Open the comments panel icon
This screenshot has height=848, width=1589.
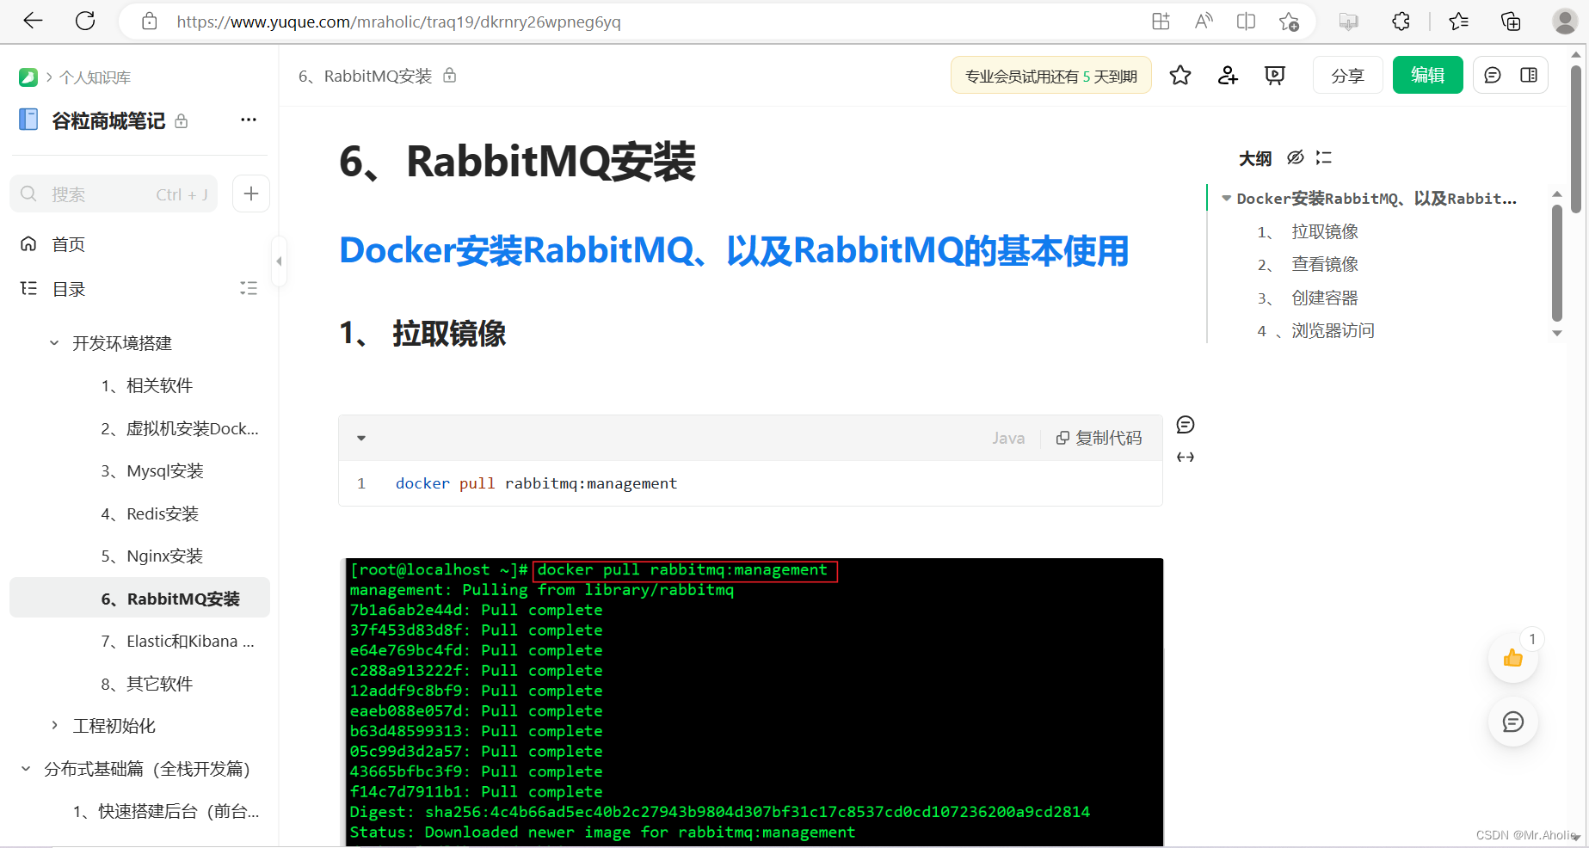(1492, 75)
